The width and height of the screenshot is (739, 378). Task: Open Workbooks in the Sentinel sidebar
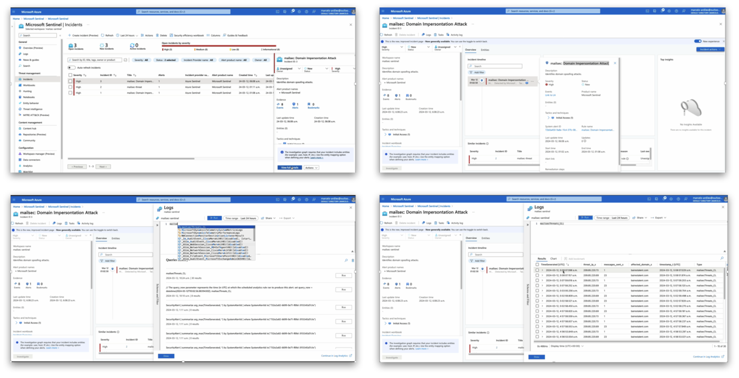pos(29,85)
